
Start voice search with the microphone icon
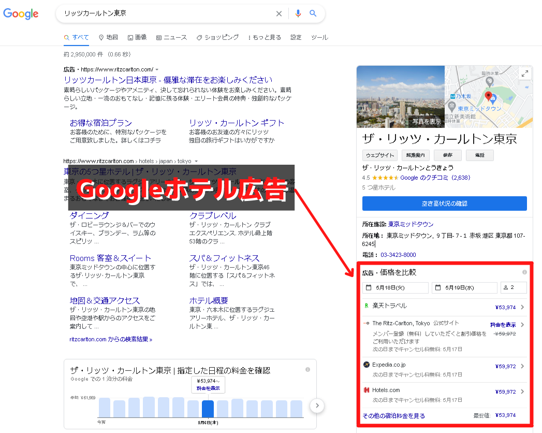click(x=298, y=13)
